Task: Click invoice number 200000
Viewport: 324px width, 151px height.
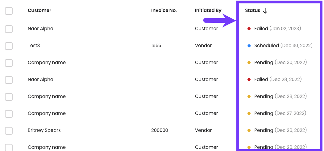Action: [x=160, y=130]
